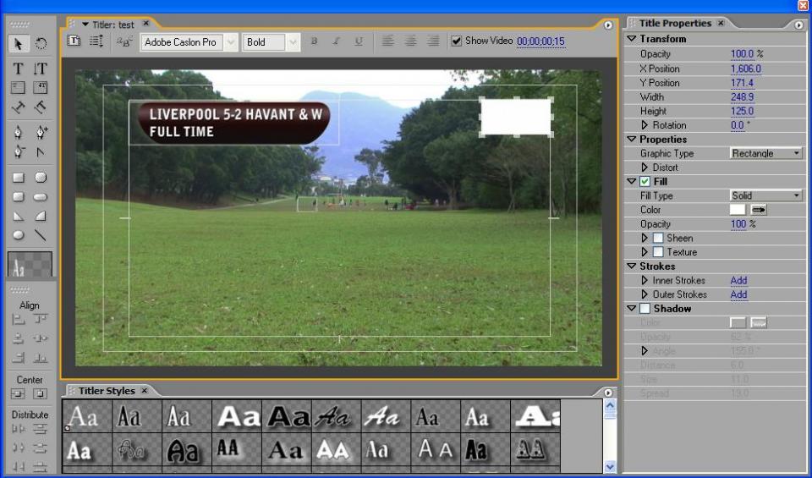Pick the horizontal Type tool
Image resolution: width=812 pixels, height=478 pixels.
pos(18,69)
